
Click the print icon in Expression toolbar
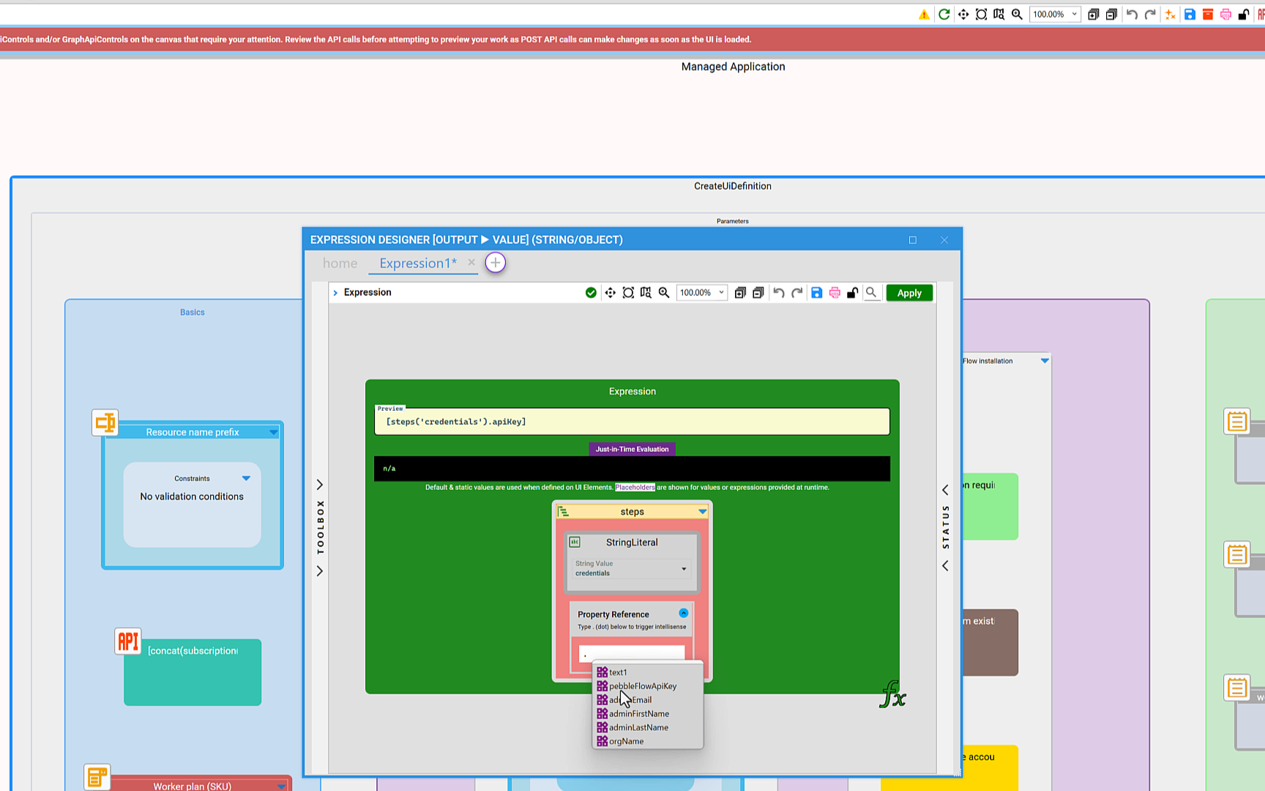[835, 293]
